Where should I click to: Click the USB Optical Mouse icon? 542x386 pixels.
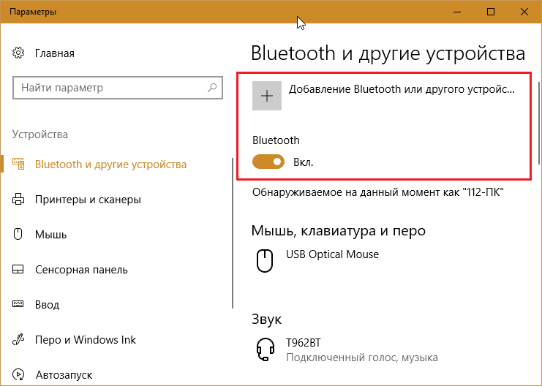pyautogui.click(x=265, y=260)
